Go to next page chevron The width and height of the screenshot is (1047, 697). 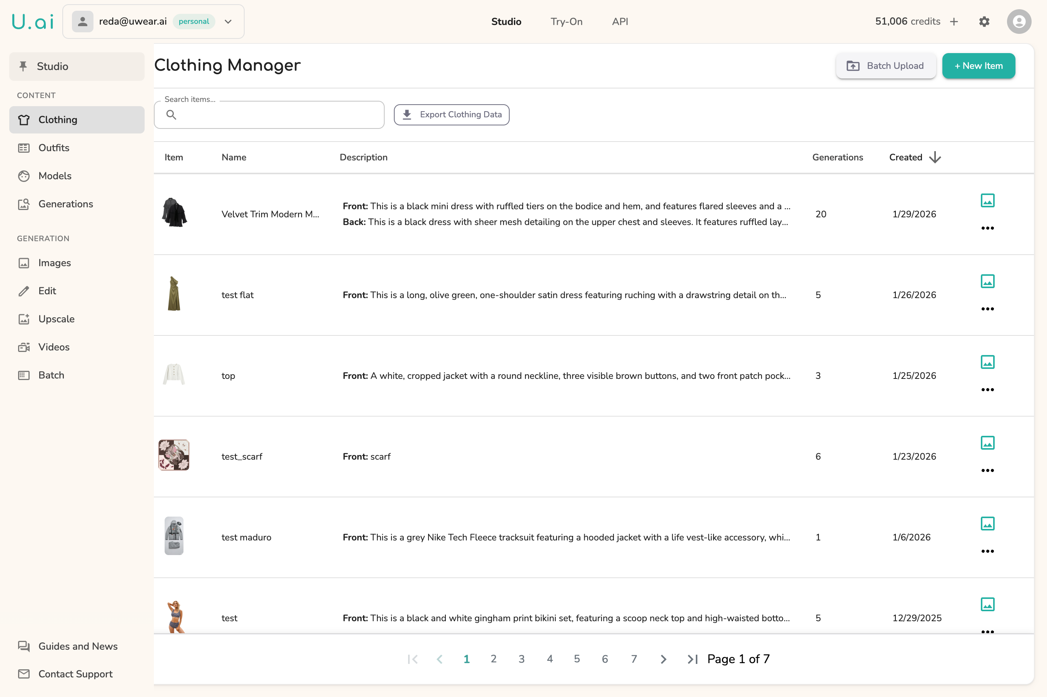663,659
